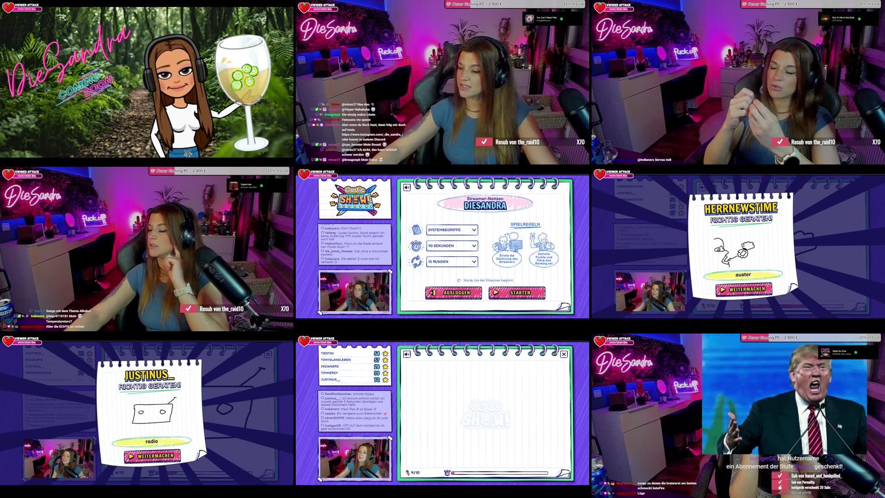Click the star icon next to TIESTOX
885x498 pixels.
point(385,353)
